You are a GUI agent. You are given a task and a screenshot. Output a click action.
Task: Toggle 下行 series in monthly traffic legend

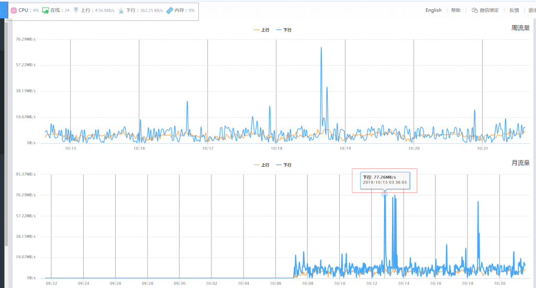coord(284,165)
